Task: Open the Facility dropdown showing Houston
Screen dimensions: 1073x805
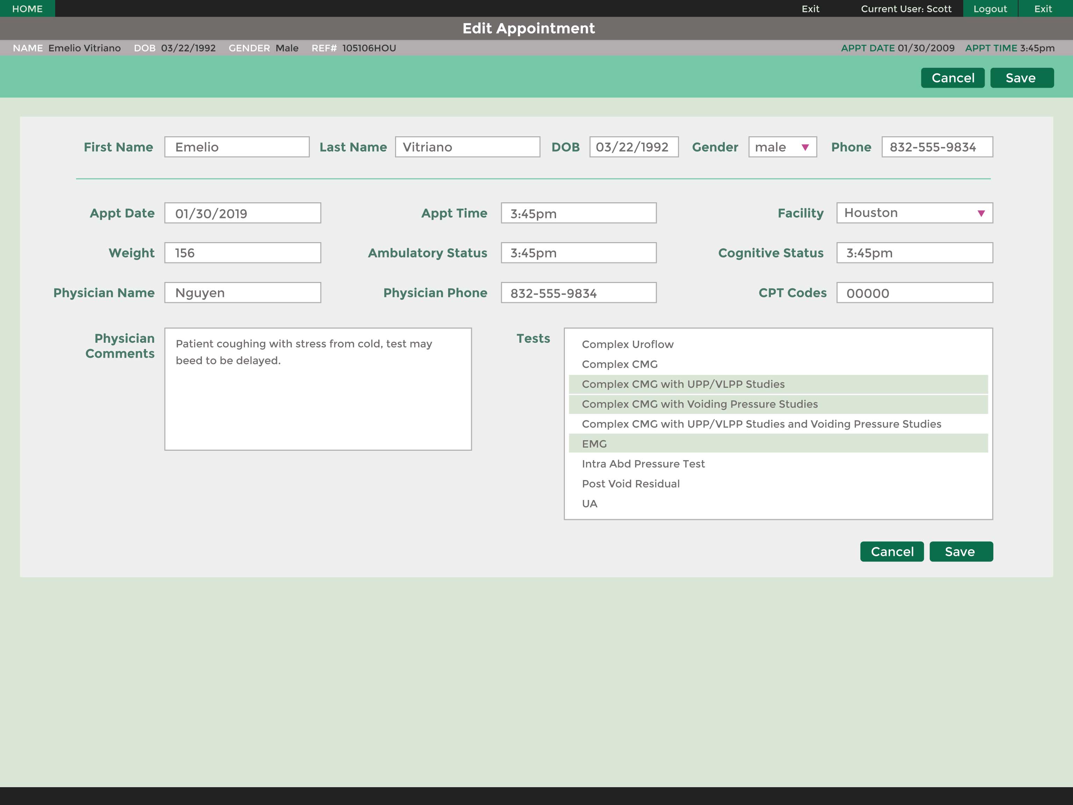Action: pos(914,212)
